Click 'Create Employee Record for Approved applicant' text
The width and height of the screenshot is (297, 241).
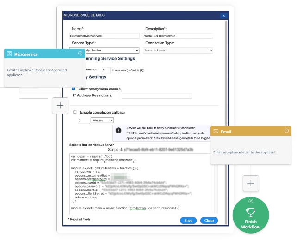pyautogui.click(x=37, y=72)
